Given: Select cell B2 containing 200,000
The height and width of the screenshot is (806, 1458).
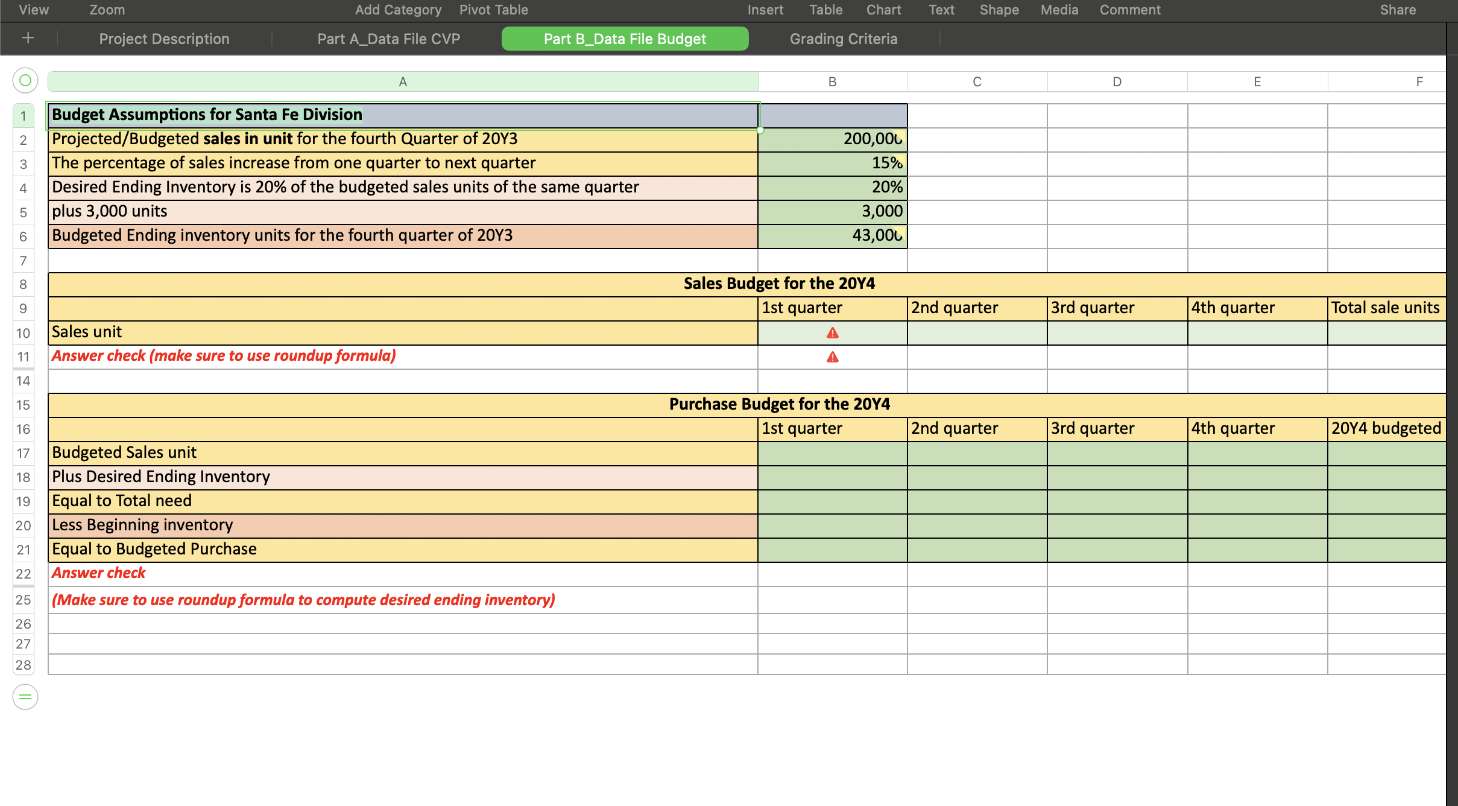Looking at the screenshot, I should point(832,138).
